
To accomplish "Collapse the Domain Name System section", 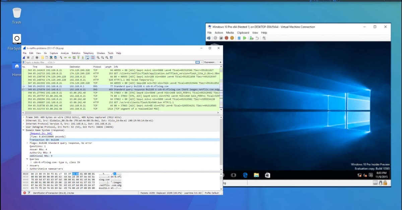I will (x=23, y=130).
